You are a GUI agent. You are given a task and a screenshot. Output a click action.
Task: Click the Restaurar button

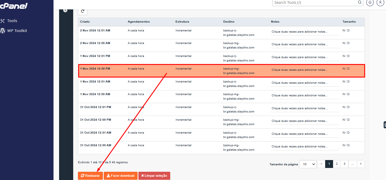point(90,176)
